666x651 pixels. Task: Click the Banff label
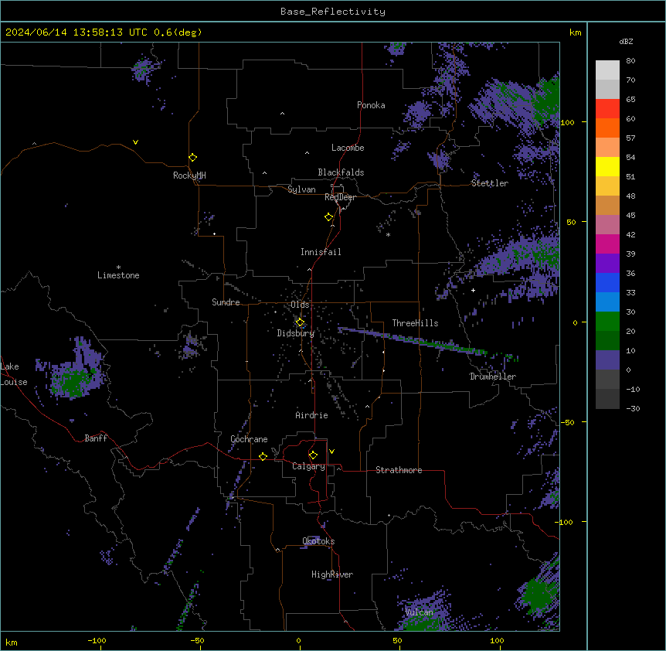96,438
